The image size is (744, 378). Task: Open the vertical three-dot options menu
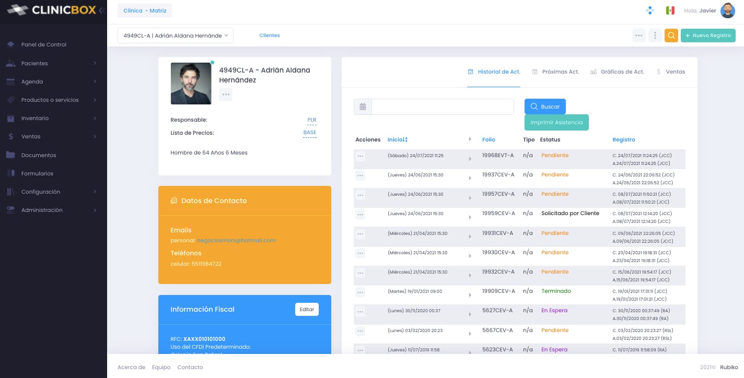[x=655, y=36]
